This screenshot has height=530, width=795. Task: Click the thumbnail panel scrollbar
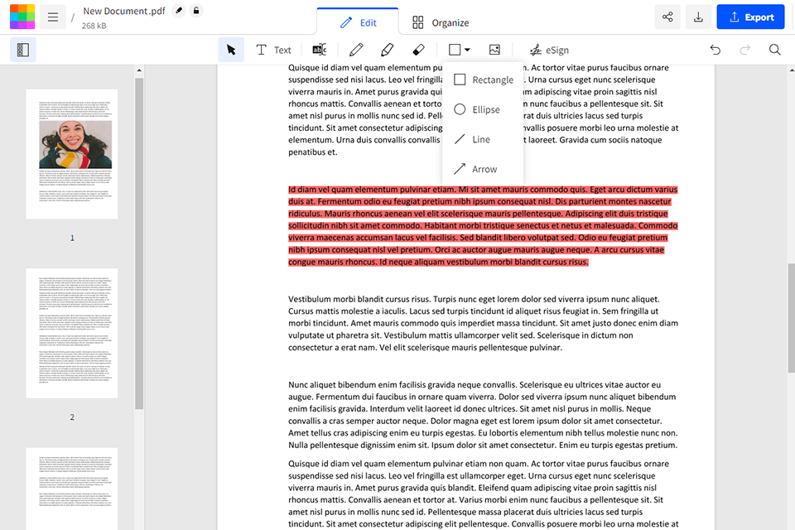(139, 243)
